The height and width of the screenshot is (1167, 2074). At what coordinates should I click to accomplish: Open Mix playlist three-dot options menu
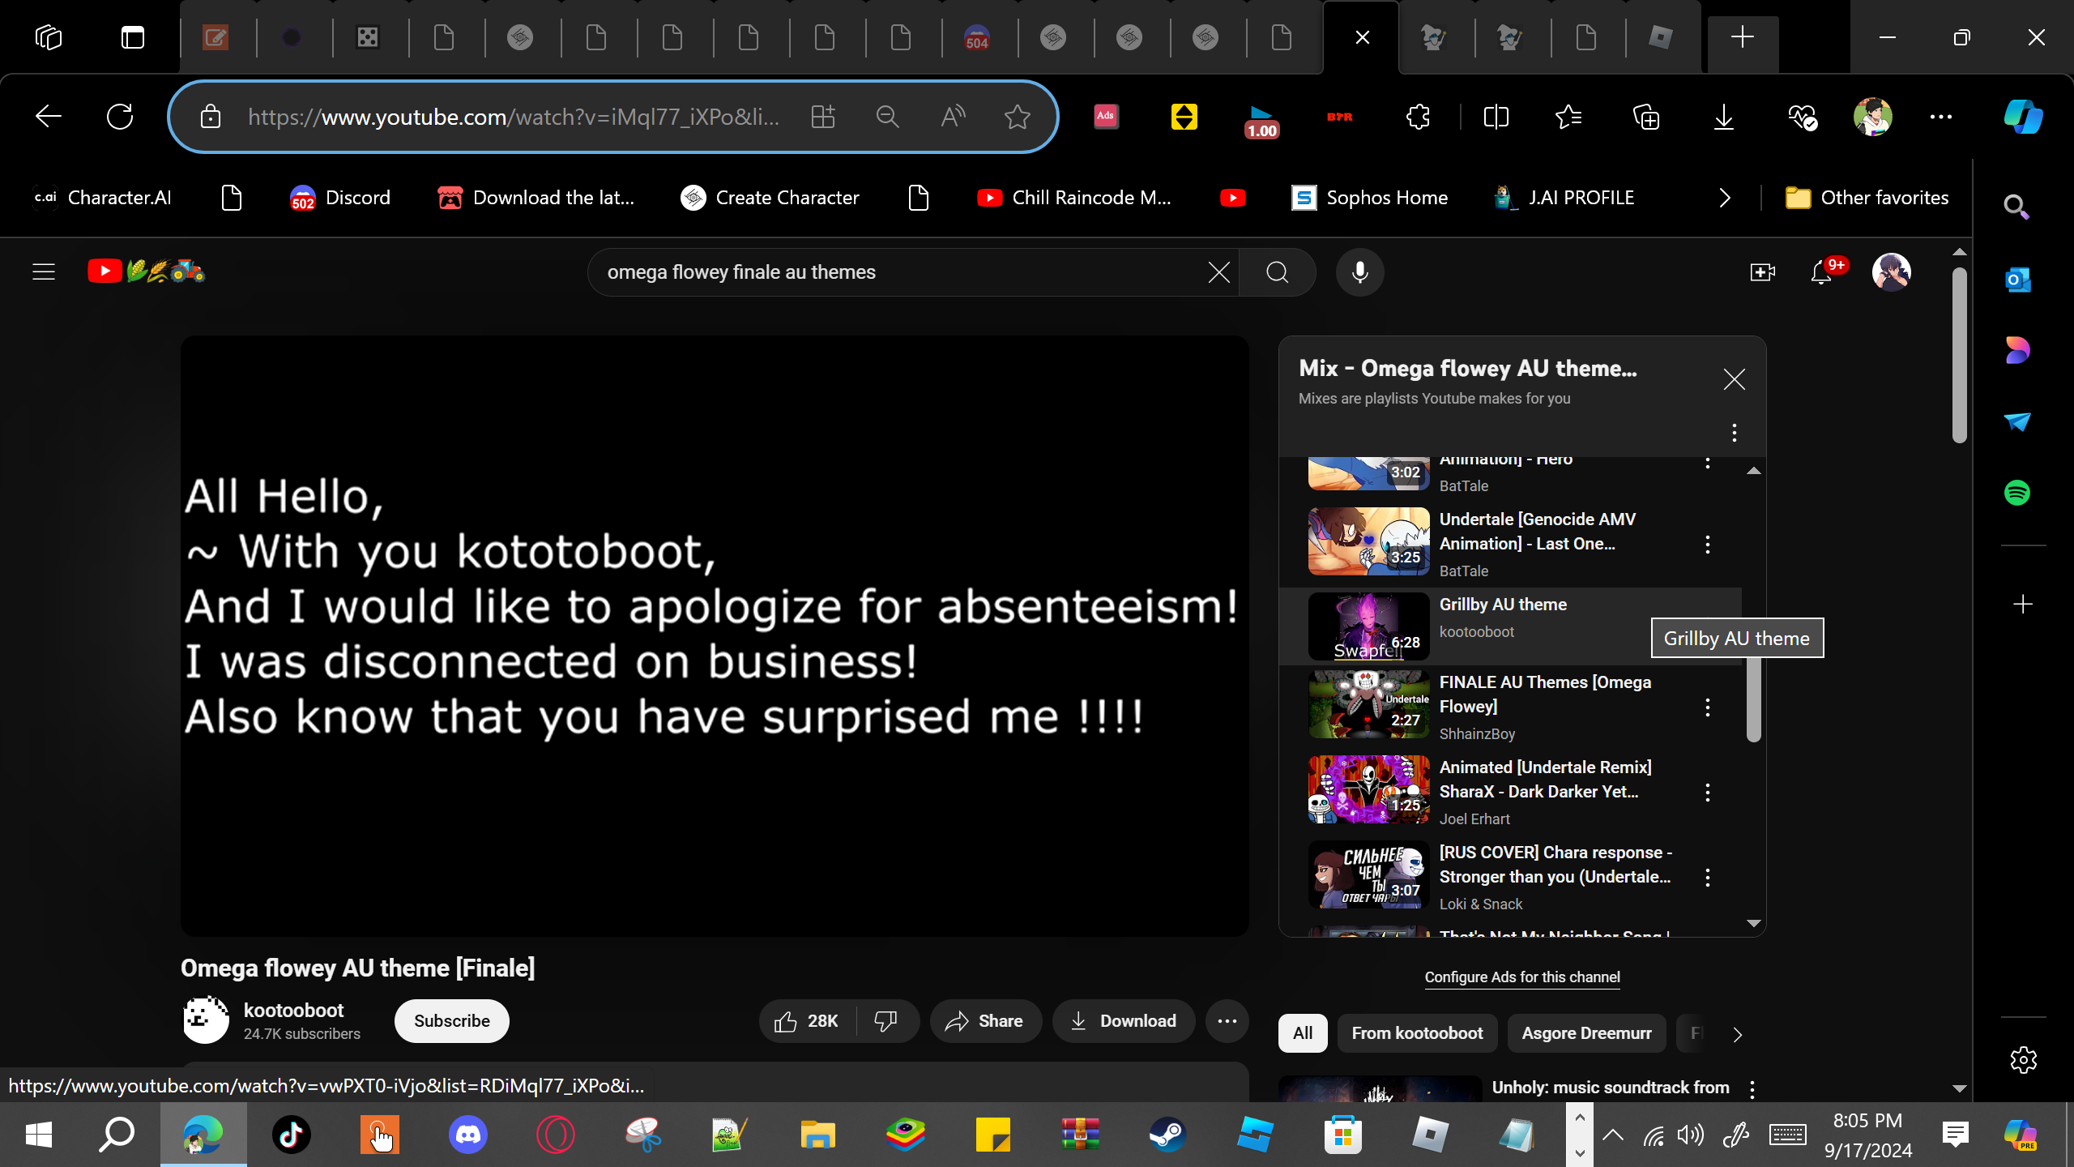pyautogui.click(x=1734, y=433)
